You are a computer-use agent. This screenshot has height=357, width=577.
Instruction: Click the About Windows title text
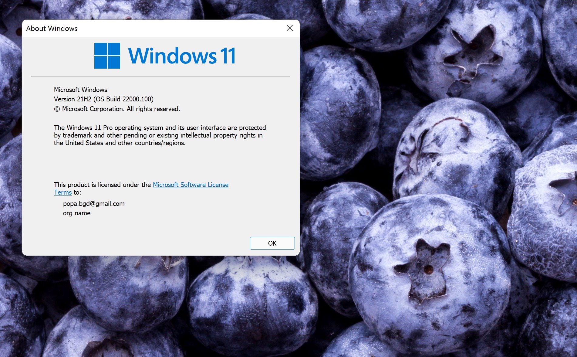tap(52, 29)
